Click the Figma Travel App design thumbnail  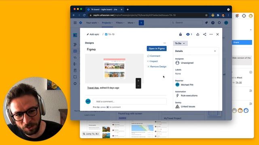click(x=115, y=68)
